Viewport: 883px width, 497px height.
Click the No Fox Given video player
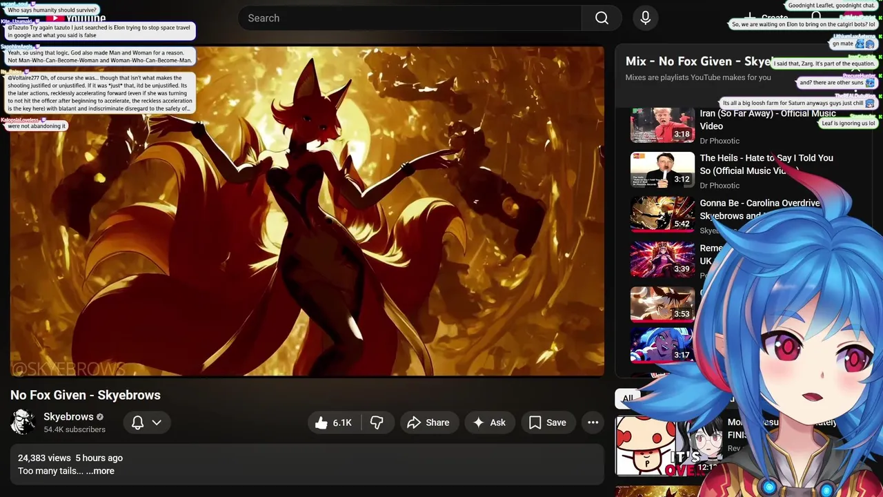307,211
